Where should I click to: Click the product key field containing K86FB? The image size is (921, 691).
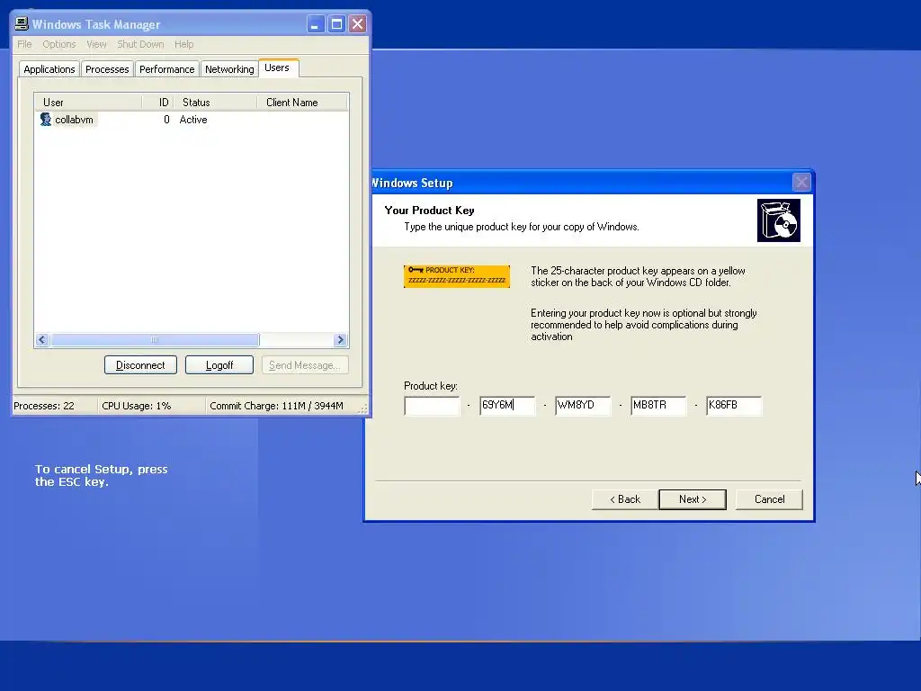[x=734, y=406]
